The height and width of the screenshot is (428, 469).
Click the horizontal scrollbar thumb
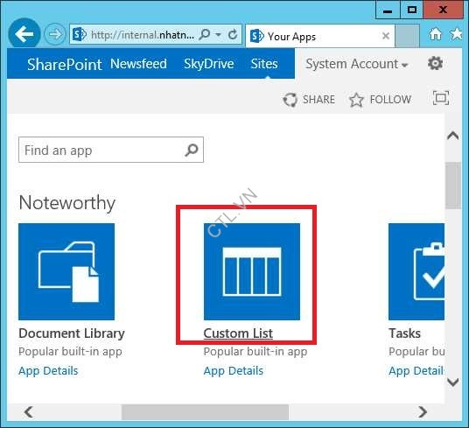pyautogui.click(x=205, y=412)
